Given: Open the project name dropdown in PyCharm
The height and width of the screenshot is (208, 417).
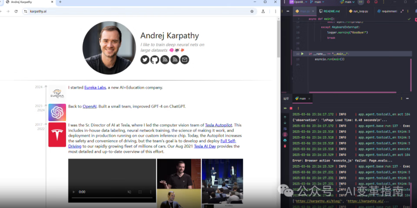Looking at the screenshot, I should (298, 2).
